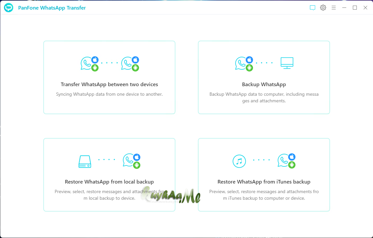This screenshot has width=373, height=238.
Task: Click iTunes backup "Preview, select, restore messages" description
Action: tap(264, 195)
